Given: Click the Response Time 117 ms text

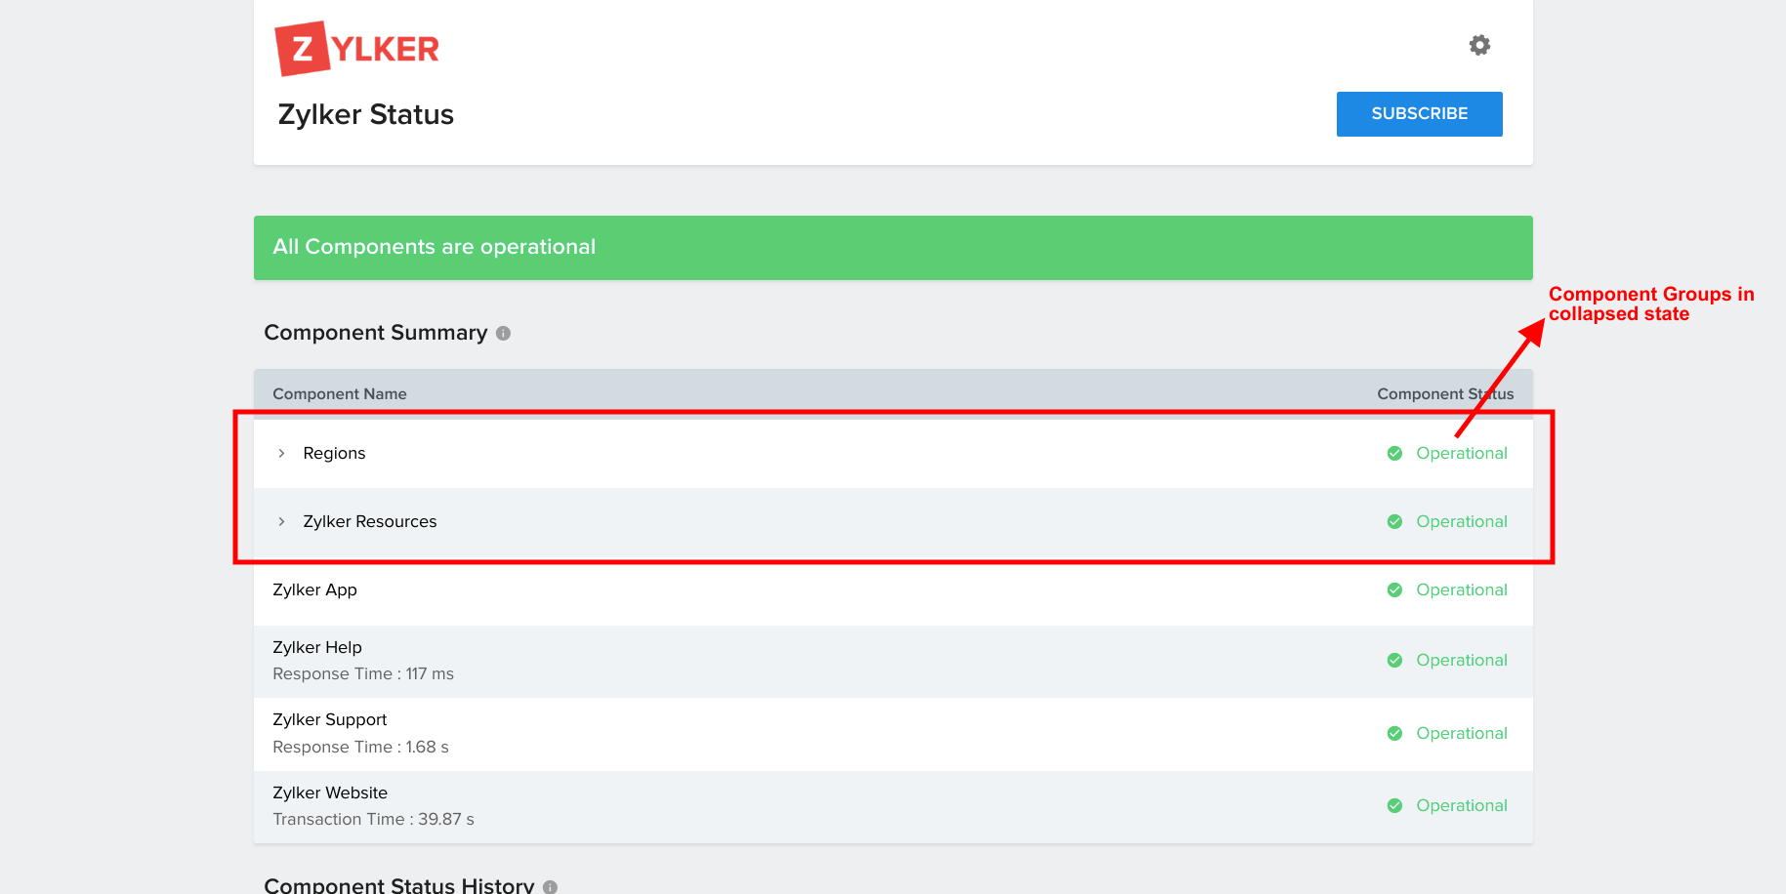Looking at the screenshot, I should pyautogui.click(x=363, y=673).
